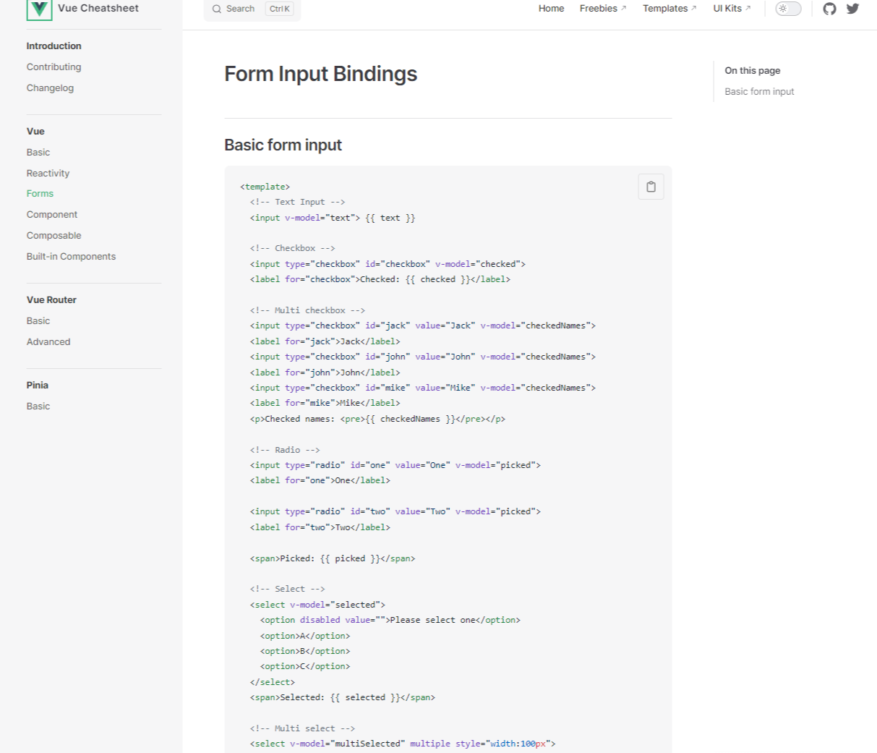Click the Multi checkbox comment line
Image resolution: width=877 pixels, height=753 pixels.
tap(308, 310)
